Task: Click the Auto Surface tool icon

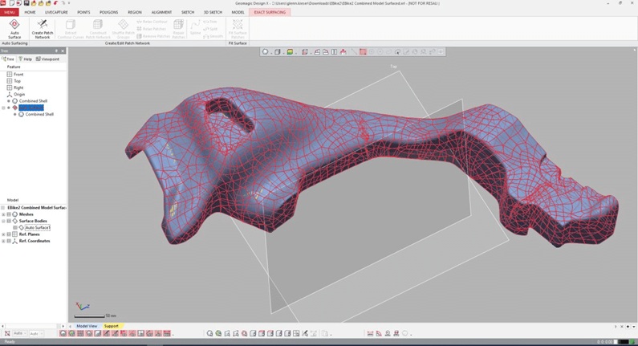Action: pyautogui.click(x=14, y=24)
